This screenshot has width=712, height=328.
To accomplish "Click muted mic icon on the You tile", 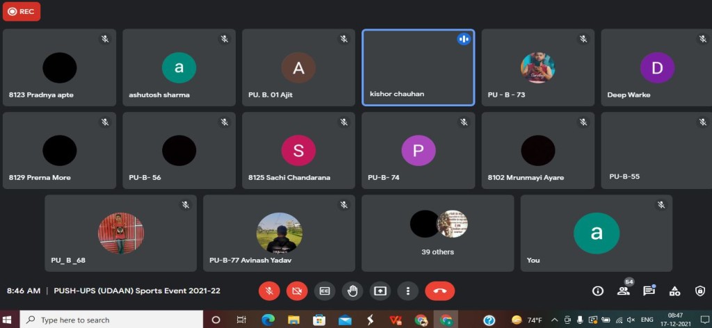I will 661,205.
